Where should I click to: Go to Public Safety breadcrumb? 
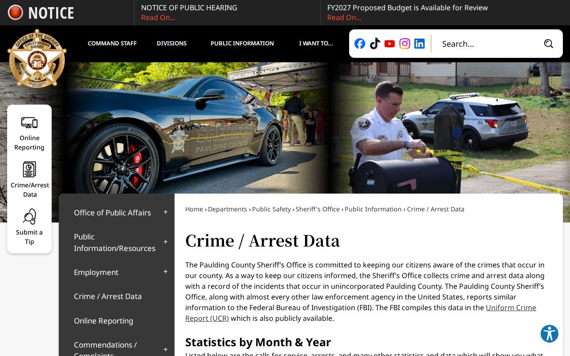(272, 209)
